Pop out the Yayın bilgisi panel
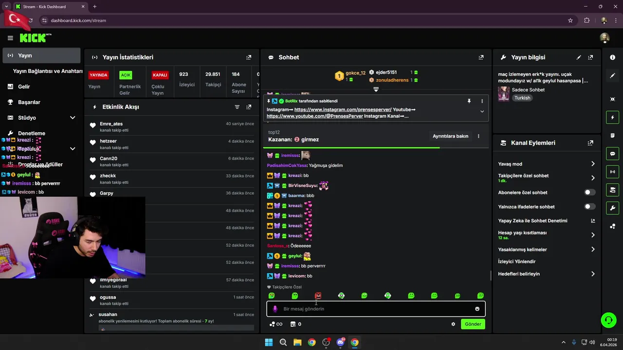 coord(590,57)
